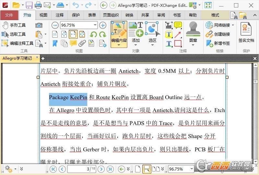
Task: Switch to the 格式 ribbon tab
Action: (x=215, y=15)
